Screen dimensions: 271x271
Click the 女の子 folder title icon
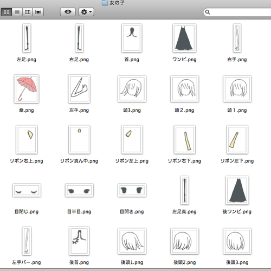(105, 3)
